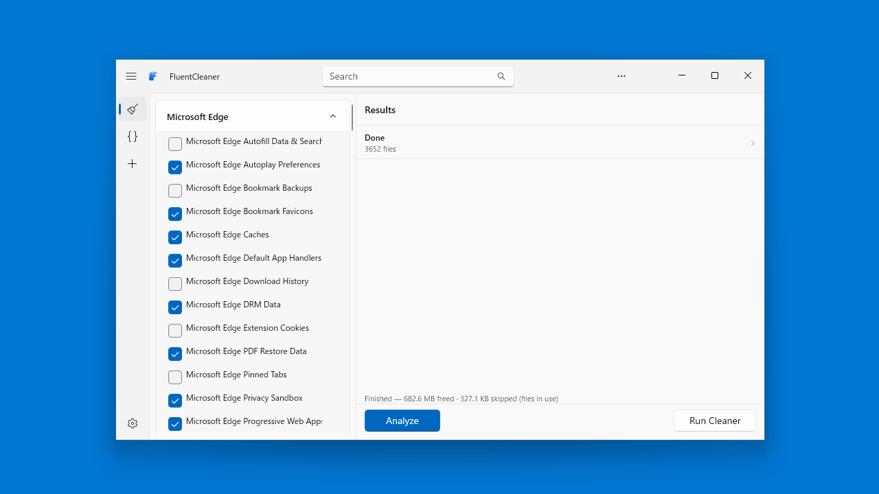Toggle the Microsoft Edge Caches checkbox
This screenshot has width=879, height=494.
pos(175,237)
